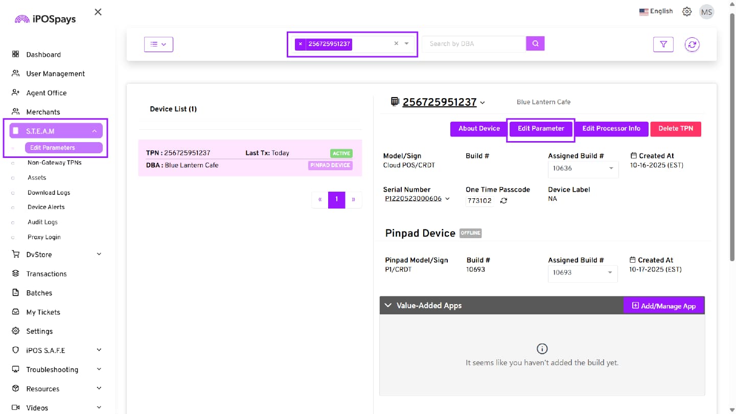Focus the Search by DBA field
The width and height of the screenshot is (736, 414).
473,44
